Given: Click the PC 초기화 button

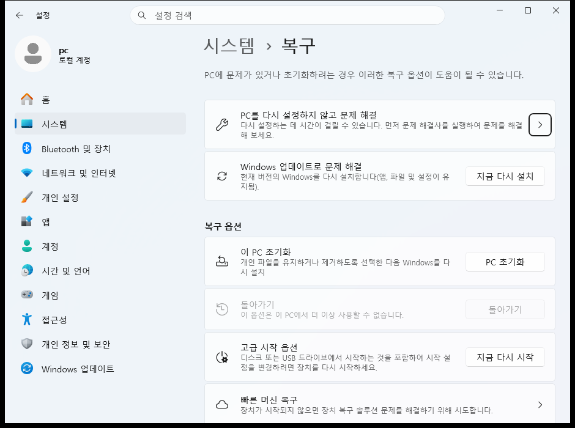Looking at the screenshot, I should pos(505,262).
